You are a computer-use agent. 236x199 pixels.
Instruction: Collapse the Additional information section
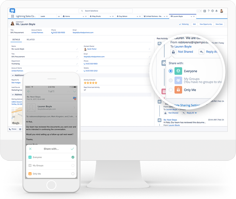pyautogui.click(x=13, y=75)
